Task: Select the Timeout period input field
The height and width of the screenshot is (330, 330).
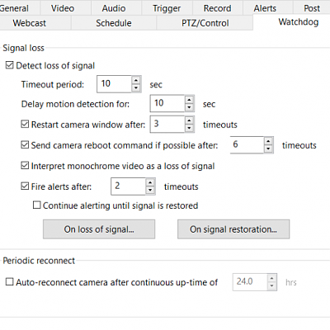Action: (x=114, y=84)
